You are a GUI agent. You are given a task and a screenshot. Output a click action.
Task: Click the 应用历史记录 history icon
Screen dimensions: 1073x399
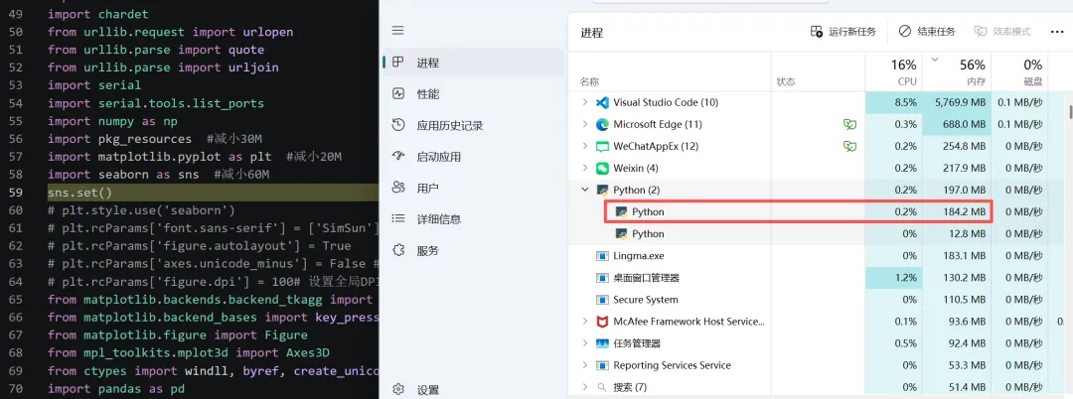click(398, 125)
